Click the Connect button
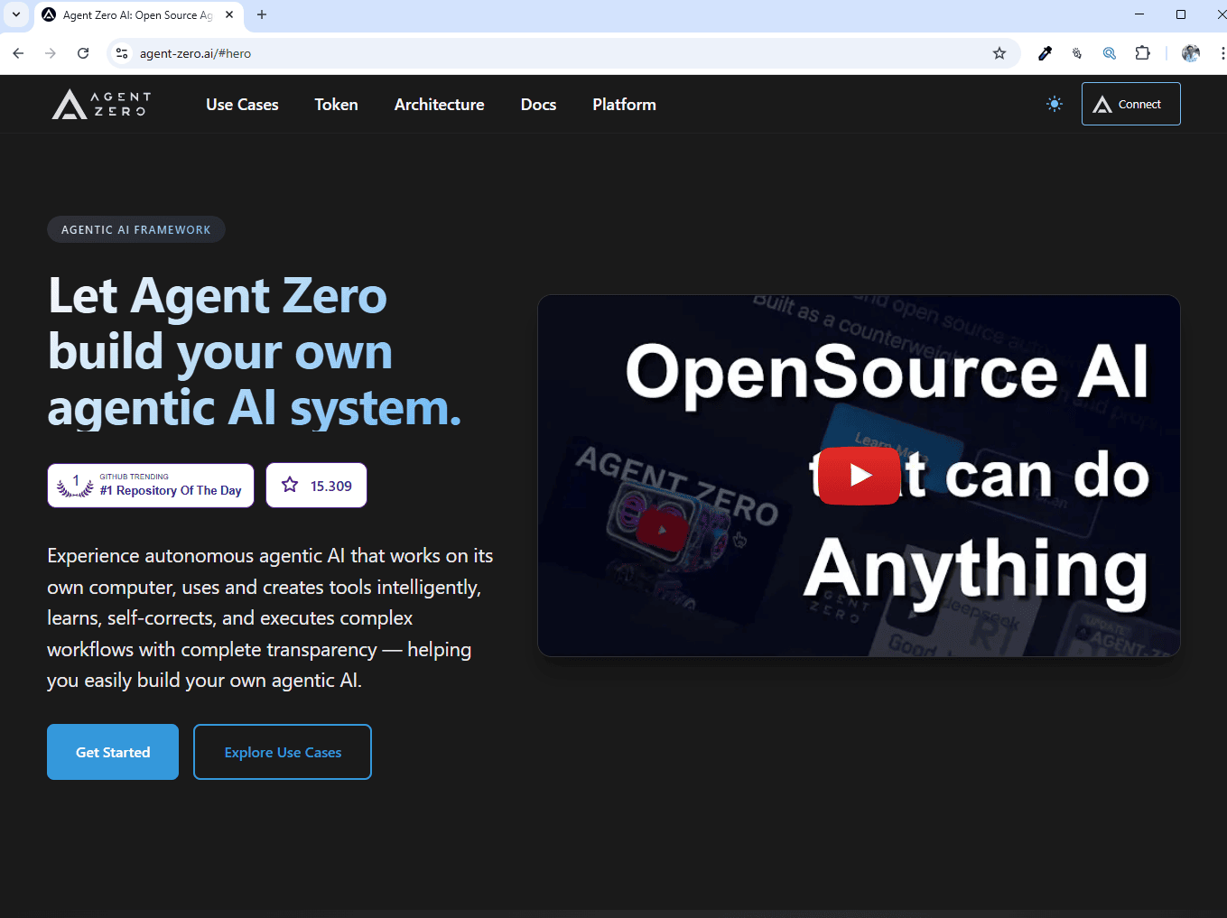The image size is (1227, 918). [x=1130, y=105]
